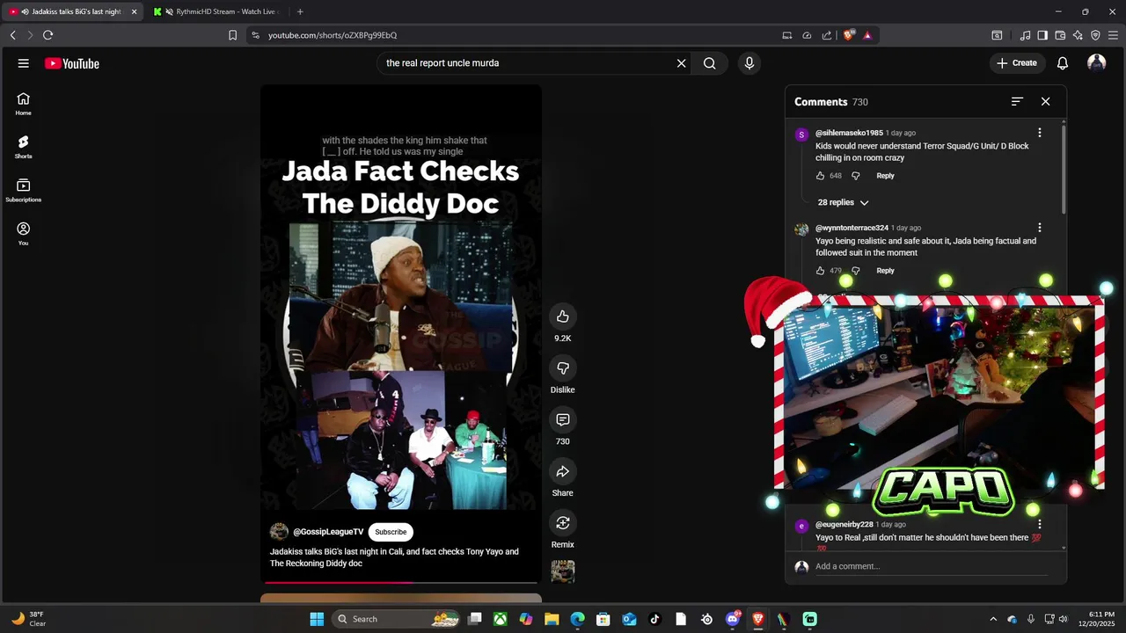Open File Explorer from taskbar
1126x633 pixels.
coord(552,619)
